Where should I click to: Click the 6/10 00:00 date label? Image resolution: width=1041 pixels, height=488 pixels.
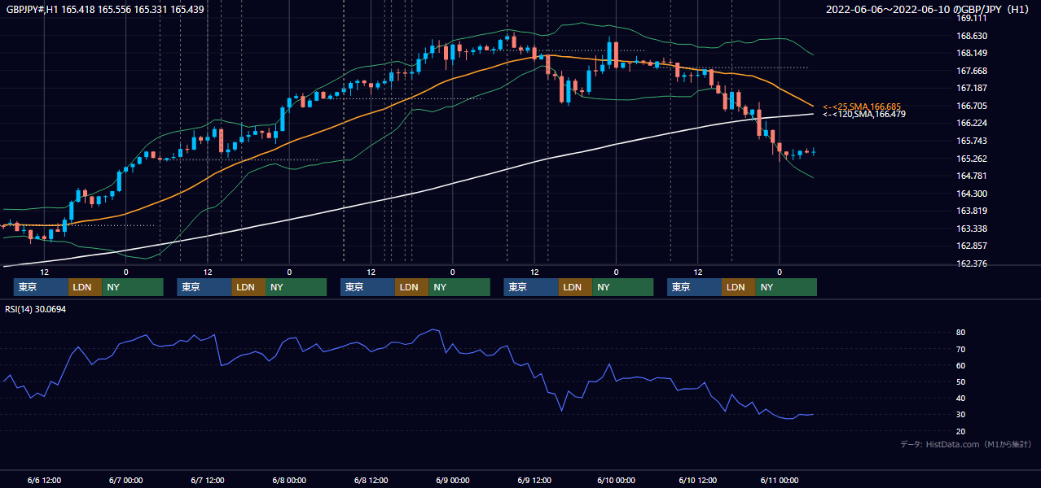[x=616, y=480]
